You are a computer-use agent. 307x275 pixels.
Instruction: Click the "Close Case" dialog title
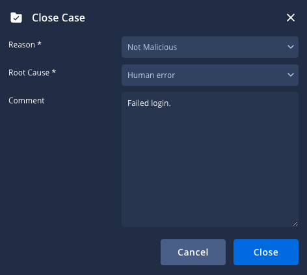pos(59,18)
